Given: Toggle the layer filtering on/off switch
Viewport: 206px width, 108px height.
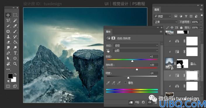Looking at the screenshot, I should coord(202,16).
